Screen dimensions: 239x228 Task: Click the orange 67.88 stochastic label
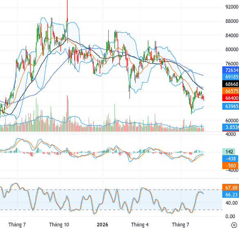(230, 187)
